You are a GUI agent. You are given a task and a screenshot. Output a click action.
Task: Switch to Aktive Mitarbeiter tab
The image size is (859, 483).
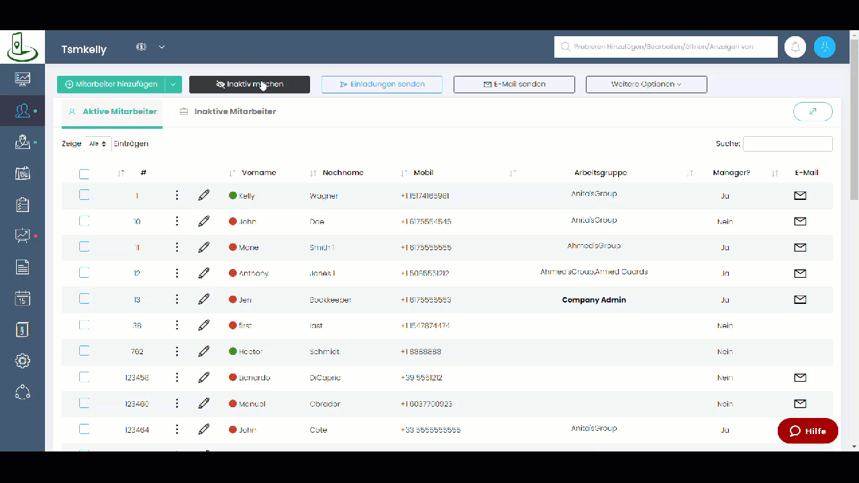tap(113, 111)
